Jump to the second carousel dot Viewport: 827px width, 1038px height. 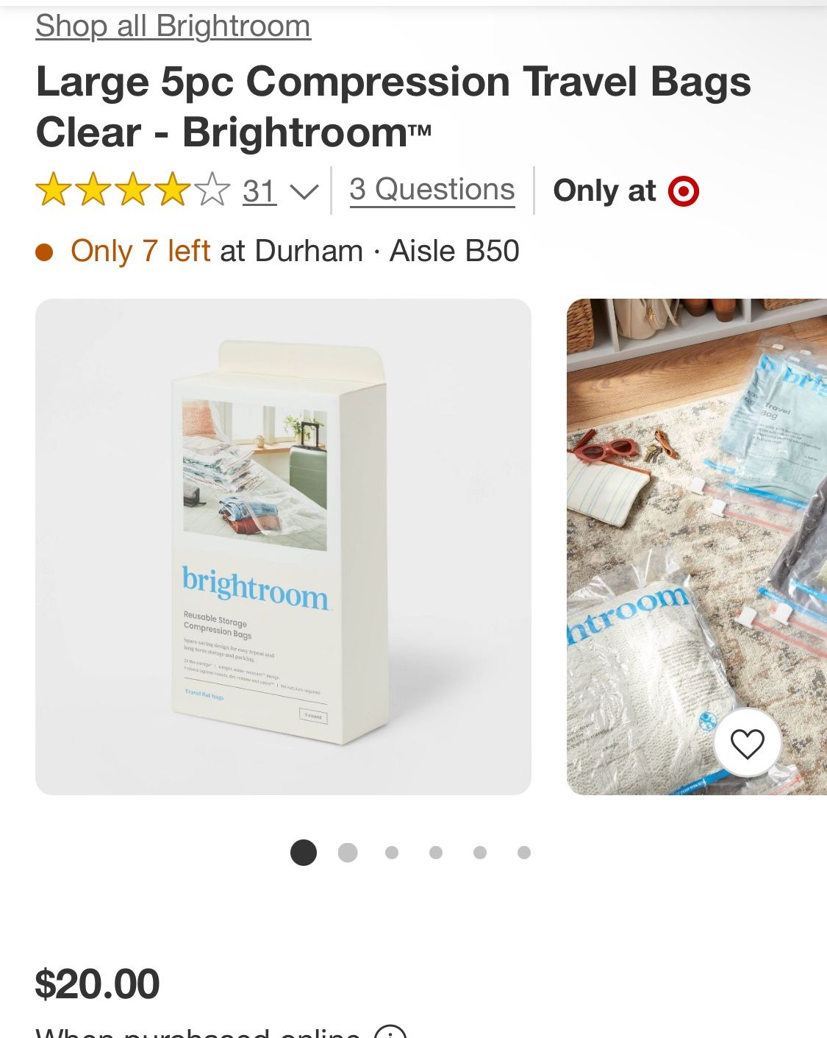click(348, 853)
